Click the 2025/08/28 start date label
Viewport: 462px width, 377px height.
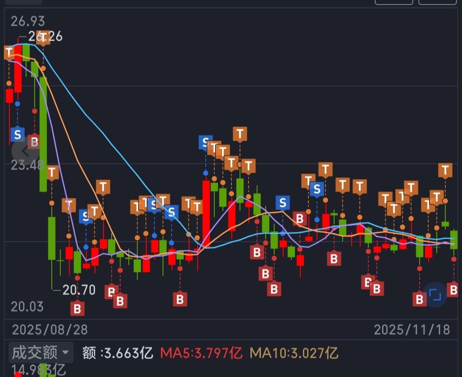(50, 330)
